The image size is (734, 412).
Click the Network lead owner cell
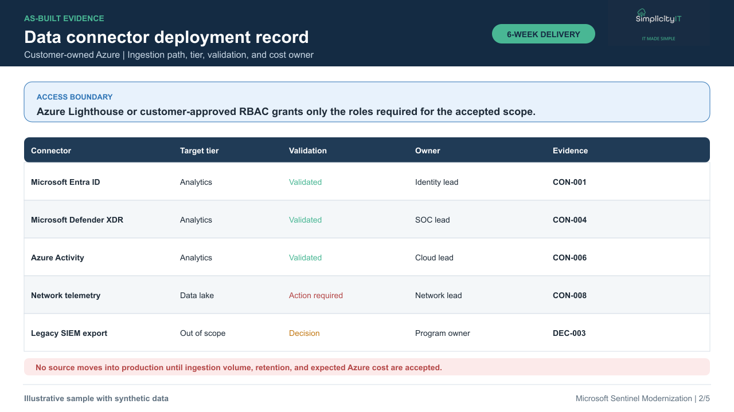click(438, 295)
